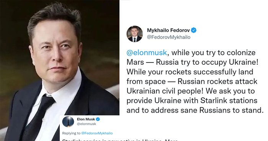Image resolution: width=268 pixels, height=141 pixels.
Task: Click the rocket avatar of the reply tweet
Action: point(68,122)
